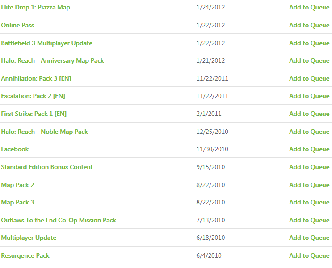Open the Battlefield 3 Multiplayer Update link
Image resolution: width=332 pixels, height=268 pixels.
click(46, 43)
